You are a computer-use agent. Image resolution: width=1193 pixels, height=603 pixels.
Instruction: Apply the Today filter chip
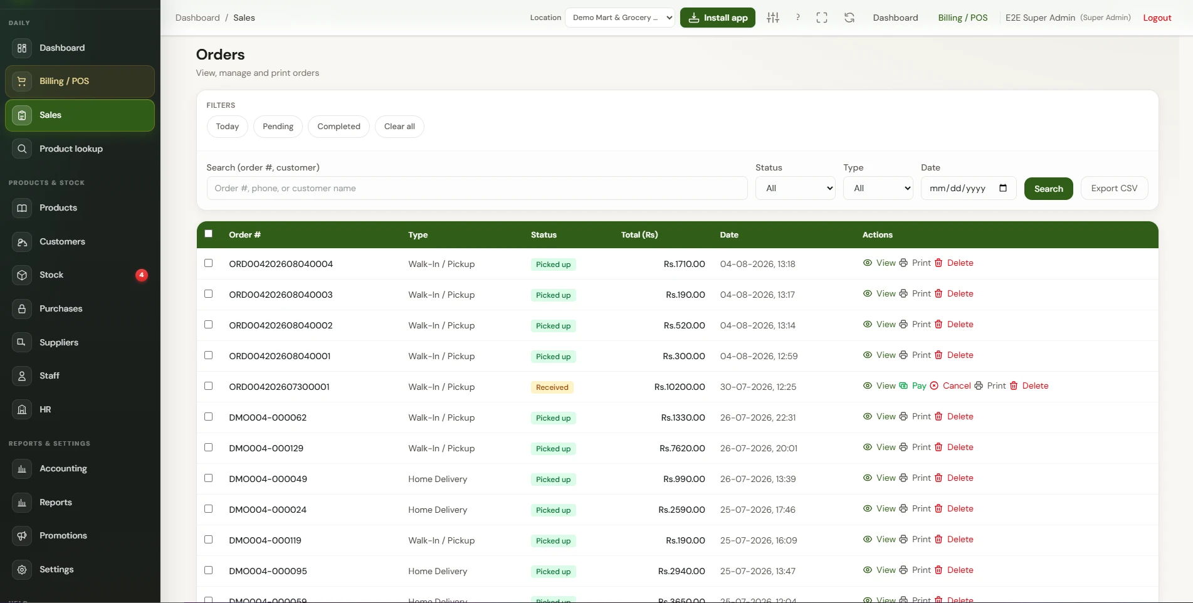click(x=228, y=127)
